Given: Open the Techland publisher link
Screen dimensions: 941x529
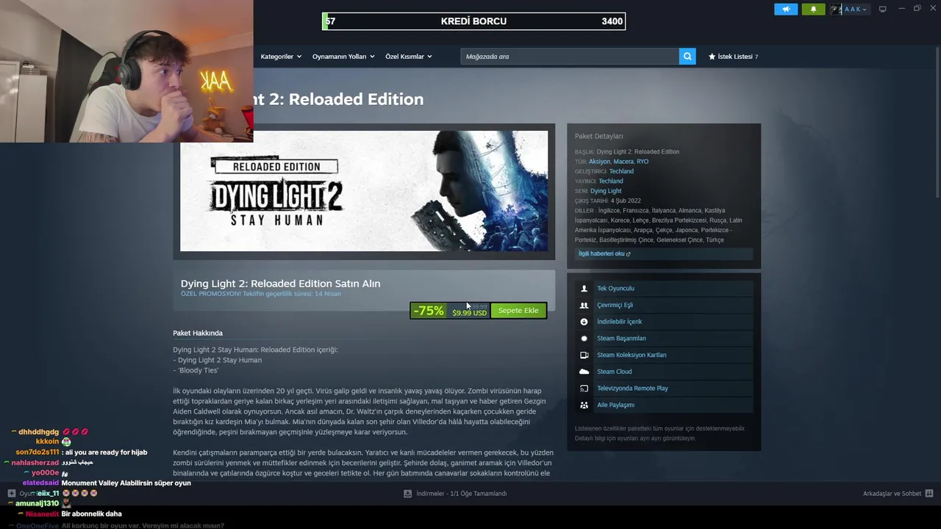Looking at the screenshot, I should point(611,181).
